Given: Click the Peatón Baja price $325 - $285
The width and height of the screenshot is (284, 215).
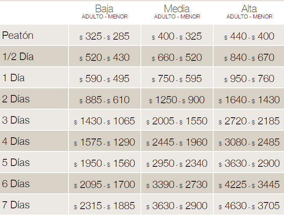Looking at the screenshot, I should point(105,36).
